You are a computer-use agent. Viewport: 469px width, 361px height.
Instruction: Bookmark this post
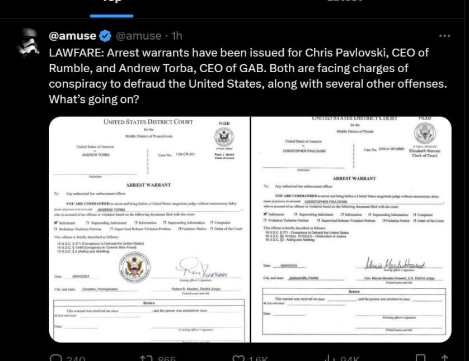click(x=420, y=358)
